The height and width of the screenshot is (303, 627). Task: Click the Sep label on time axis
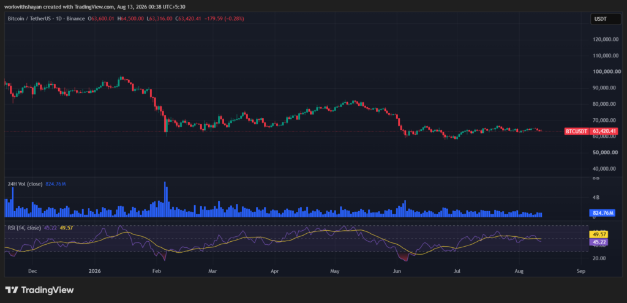(x=581, y=271)
